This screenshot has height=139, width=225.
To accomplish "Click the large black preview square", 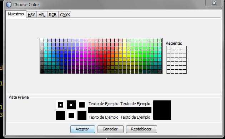I will coord(162,110).
